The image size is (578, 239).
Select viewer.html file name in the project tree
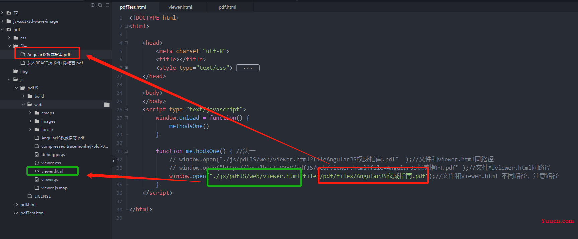coord(52,171)
